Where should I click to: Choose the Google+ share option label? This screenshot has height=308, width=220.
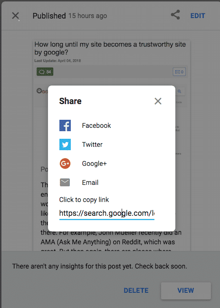point(94,164)
